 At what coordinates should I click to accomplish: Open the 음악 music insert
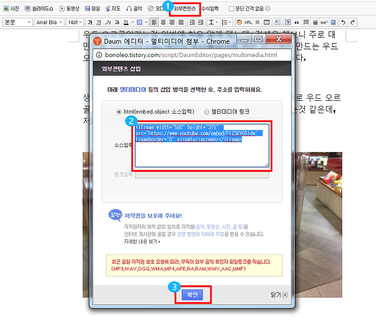tap(134, 9)
